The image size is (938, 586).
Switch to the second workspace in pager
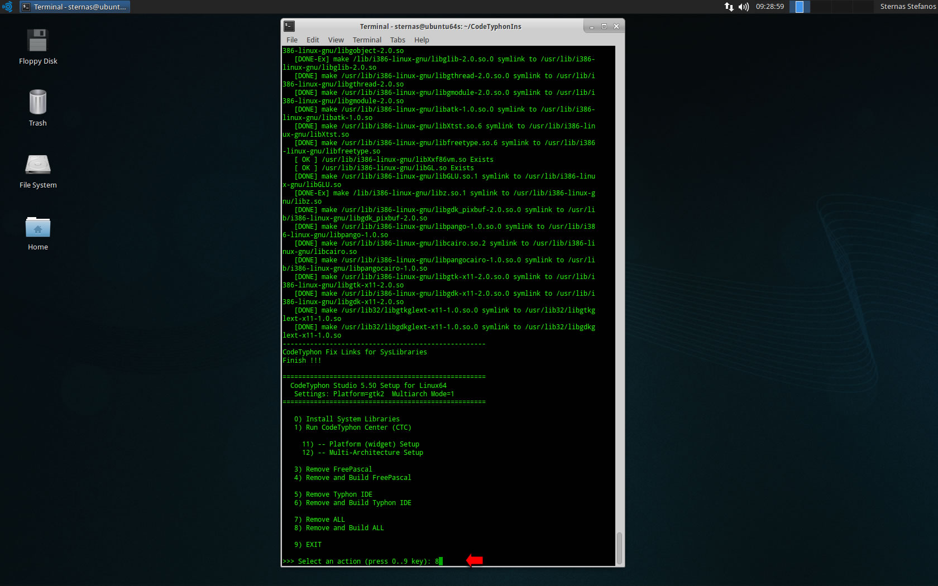820,7
